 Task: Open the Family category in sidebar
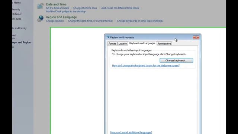click(x=19, y=28)
